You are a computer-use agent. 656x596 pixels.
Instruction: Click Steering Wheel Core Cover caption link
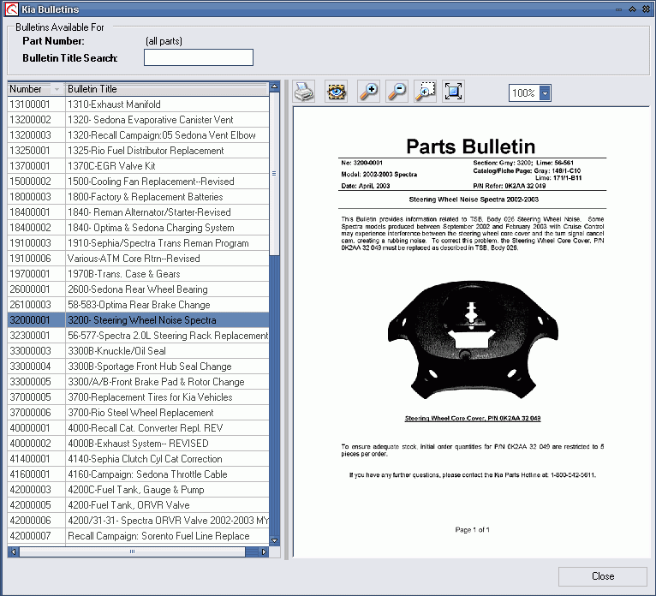click(x=473, y=418)
